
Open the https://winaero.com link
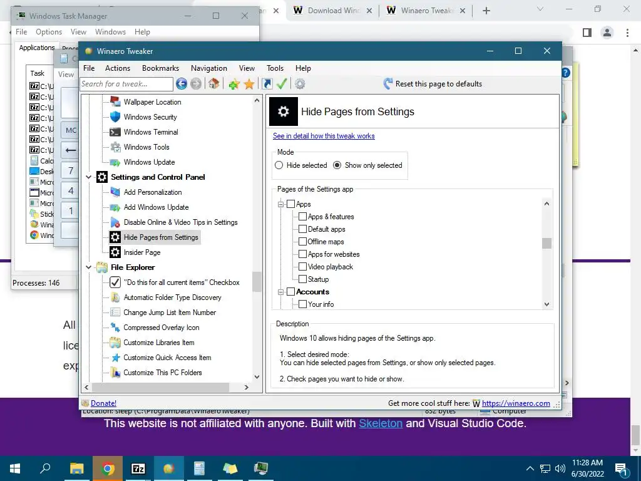(516, 403)
